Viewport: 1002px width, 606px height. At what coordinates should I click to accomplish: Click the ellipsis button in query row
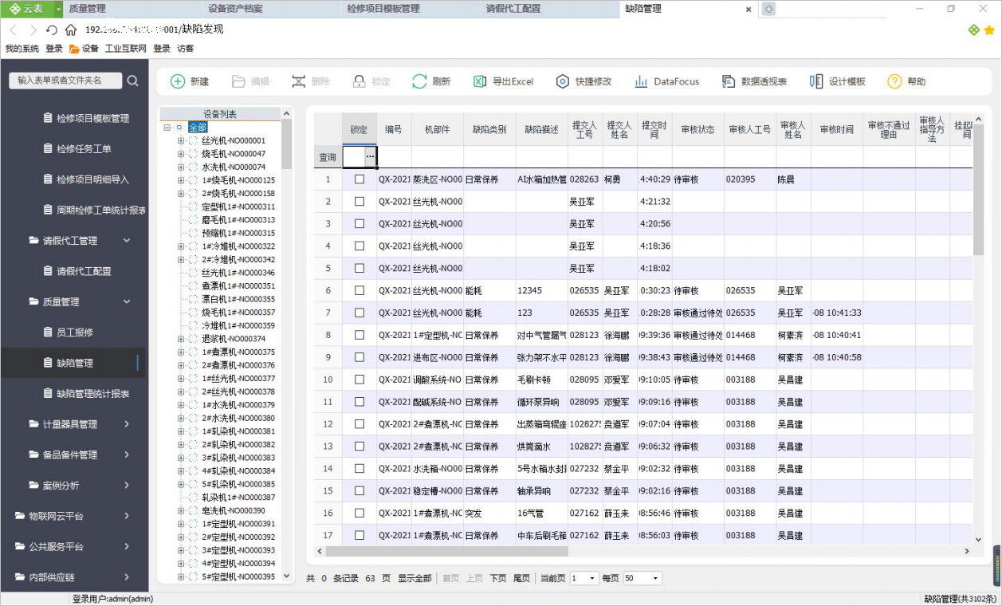[369, 157]
